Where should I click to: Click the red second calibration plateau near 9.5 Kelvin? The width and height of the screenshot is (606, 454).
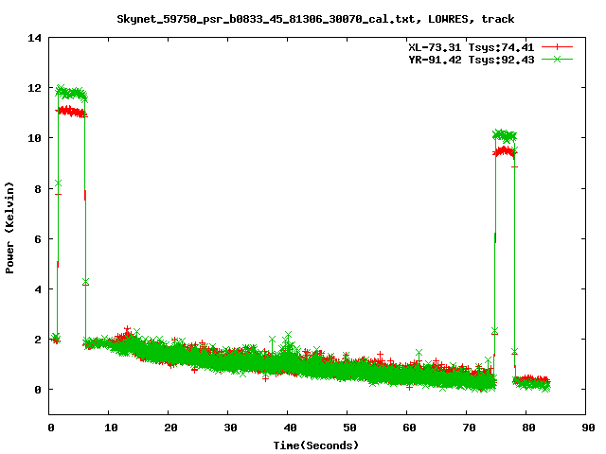505,151
